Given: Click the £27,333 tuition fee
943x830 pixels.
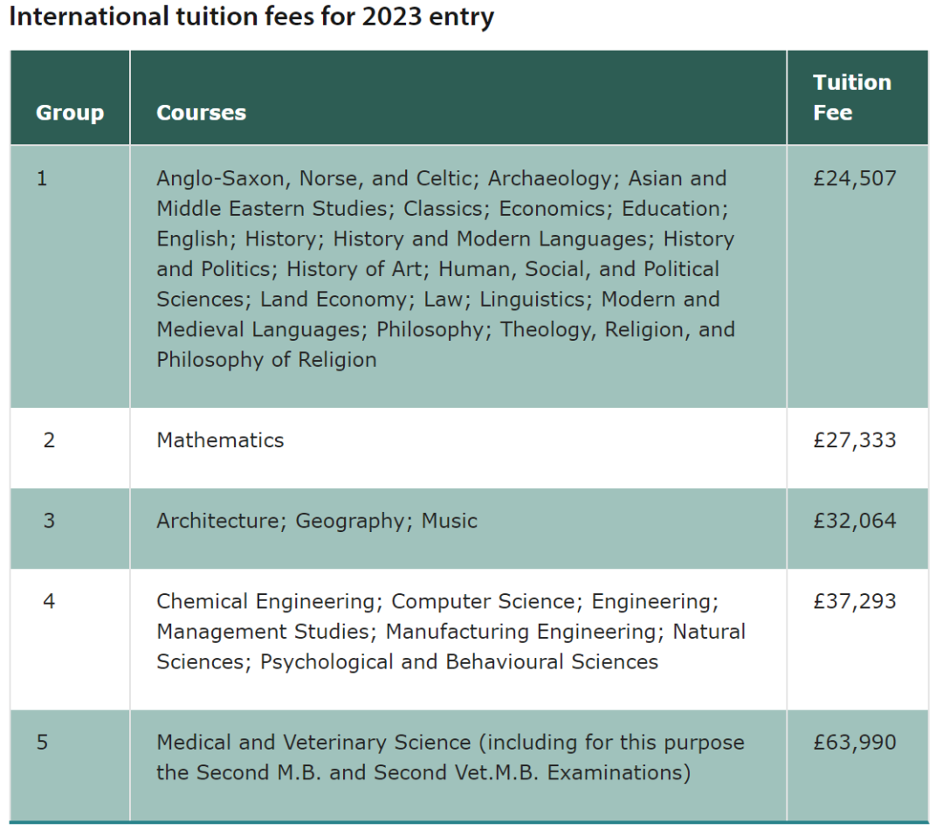Looking at the screenshot, I should 855,440.
